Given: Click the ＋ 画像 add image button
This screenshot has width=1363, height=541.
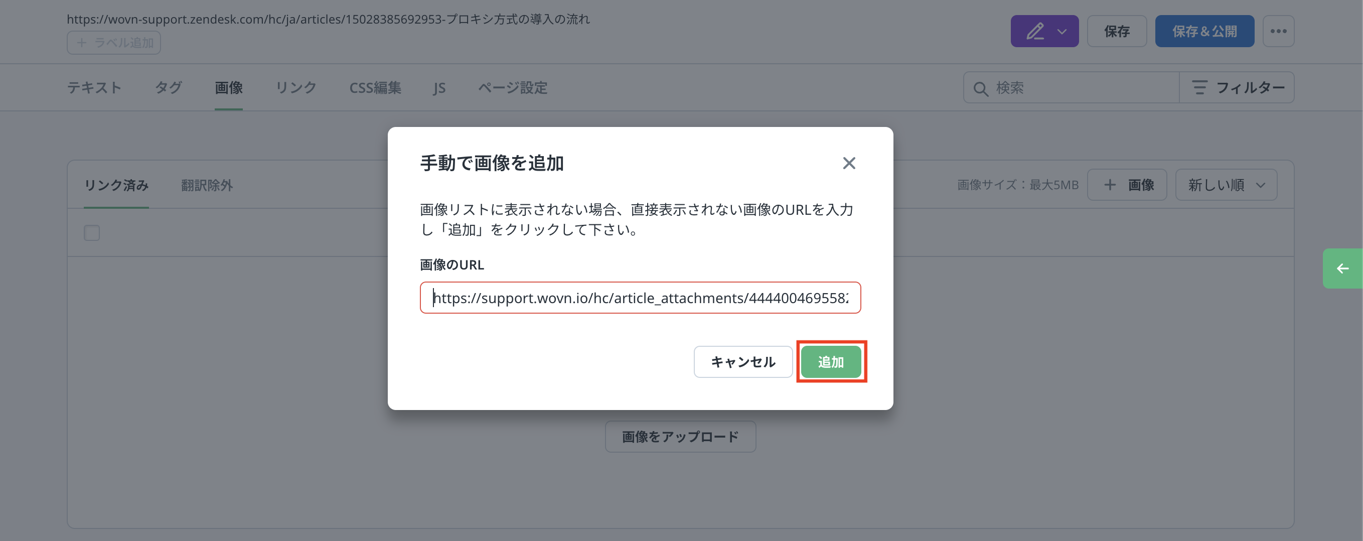Looking at the screenshot, I should (x=1127, y=185).
